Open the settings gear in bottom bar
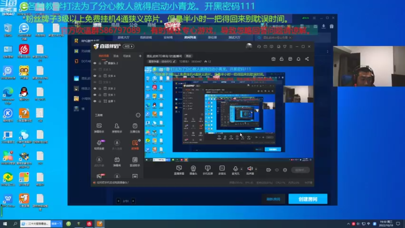This screenshot has height=228, width=405. (285, 170)
